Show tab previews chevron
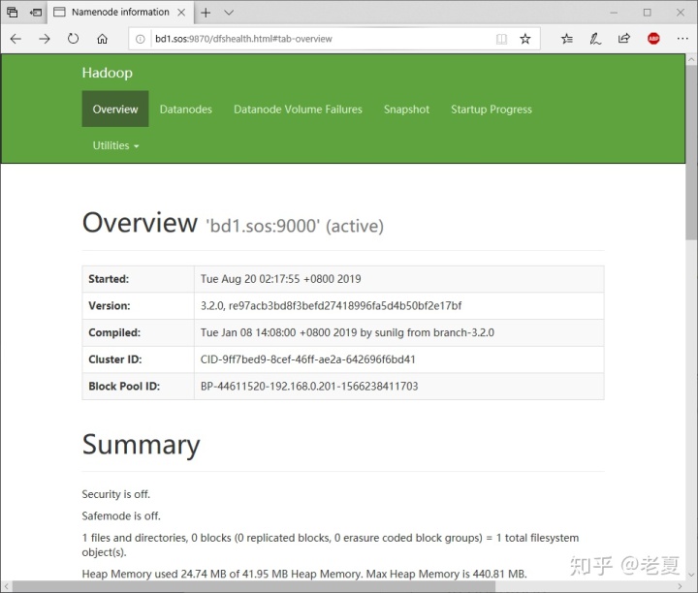The width and height of the screenshot is (698, 593). click(x=229, y=13)
